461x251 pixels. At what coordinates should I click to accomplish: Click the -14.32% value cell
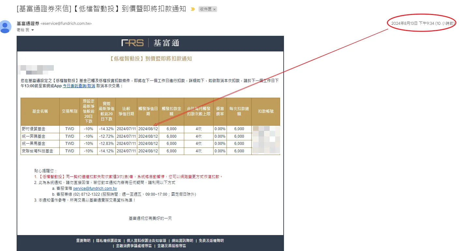106,129
